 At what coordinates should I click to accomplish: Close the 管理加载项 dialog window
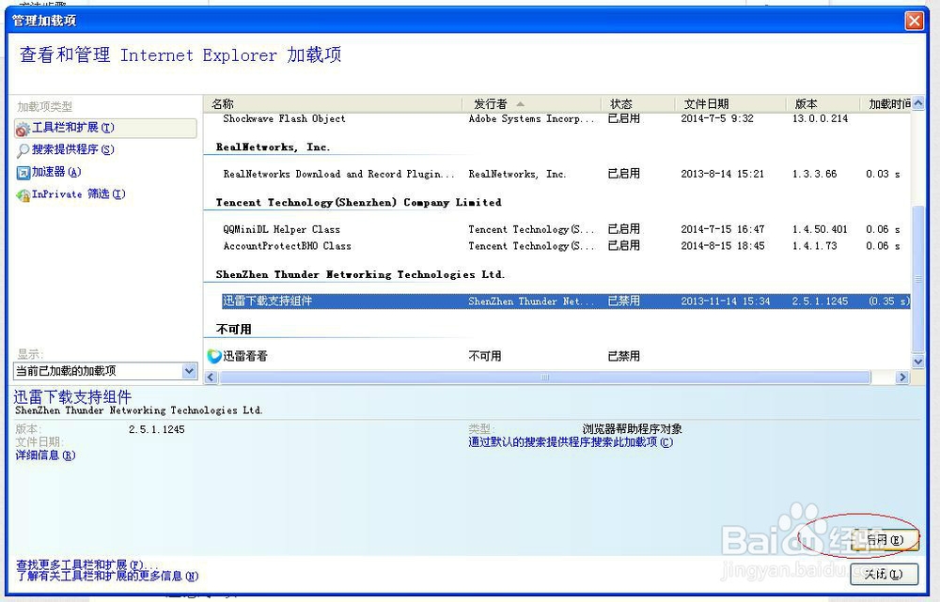tap(915, 21)
